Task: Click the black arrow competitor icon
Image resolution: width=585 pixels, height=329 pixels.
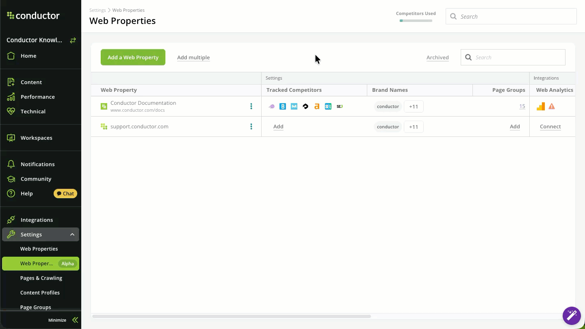Action: tap(305, 106)
